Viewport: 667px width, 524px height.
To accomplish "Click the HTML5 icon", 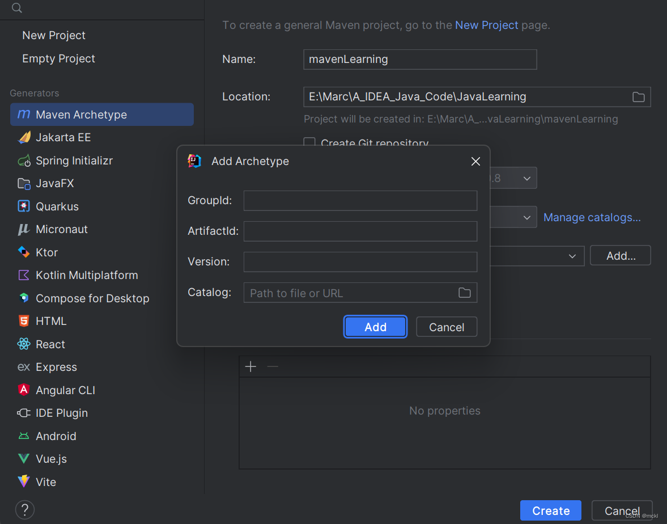I will [24, 321].
